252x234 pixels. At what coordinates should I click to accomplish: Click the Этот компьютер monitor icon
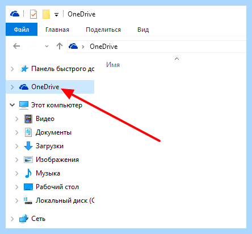click(24, 105)
